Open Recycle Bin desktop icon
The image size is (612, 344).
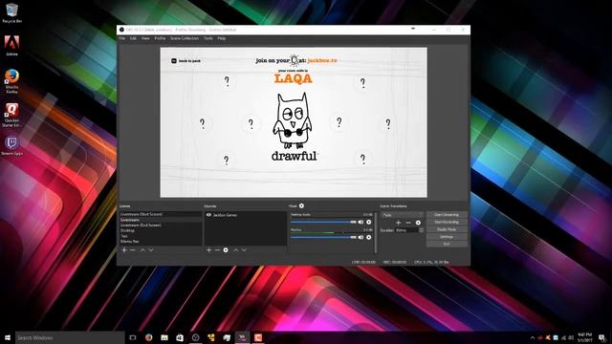point(11,12)
